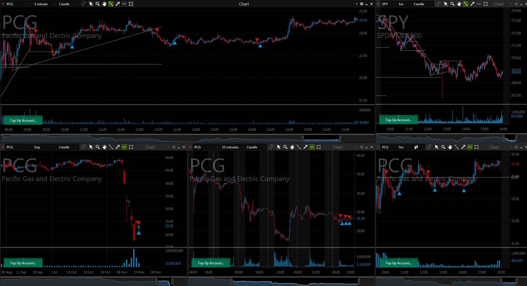Image resolution: width=527 pixels, height=286 pixels.
Task: Click the Chart title of PCG Day panel
Action: 150,147
